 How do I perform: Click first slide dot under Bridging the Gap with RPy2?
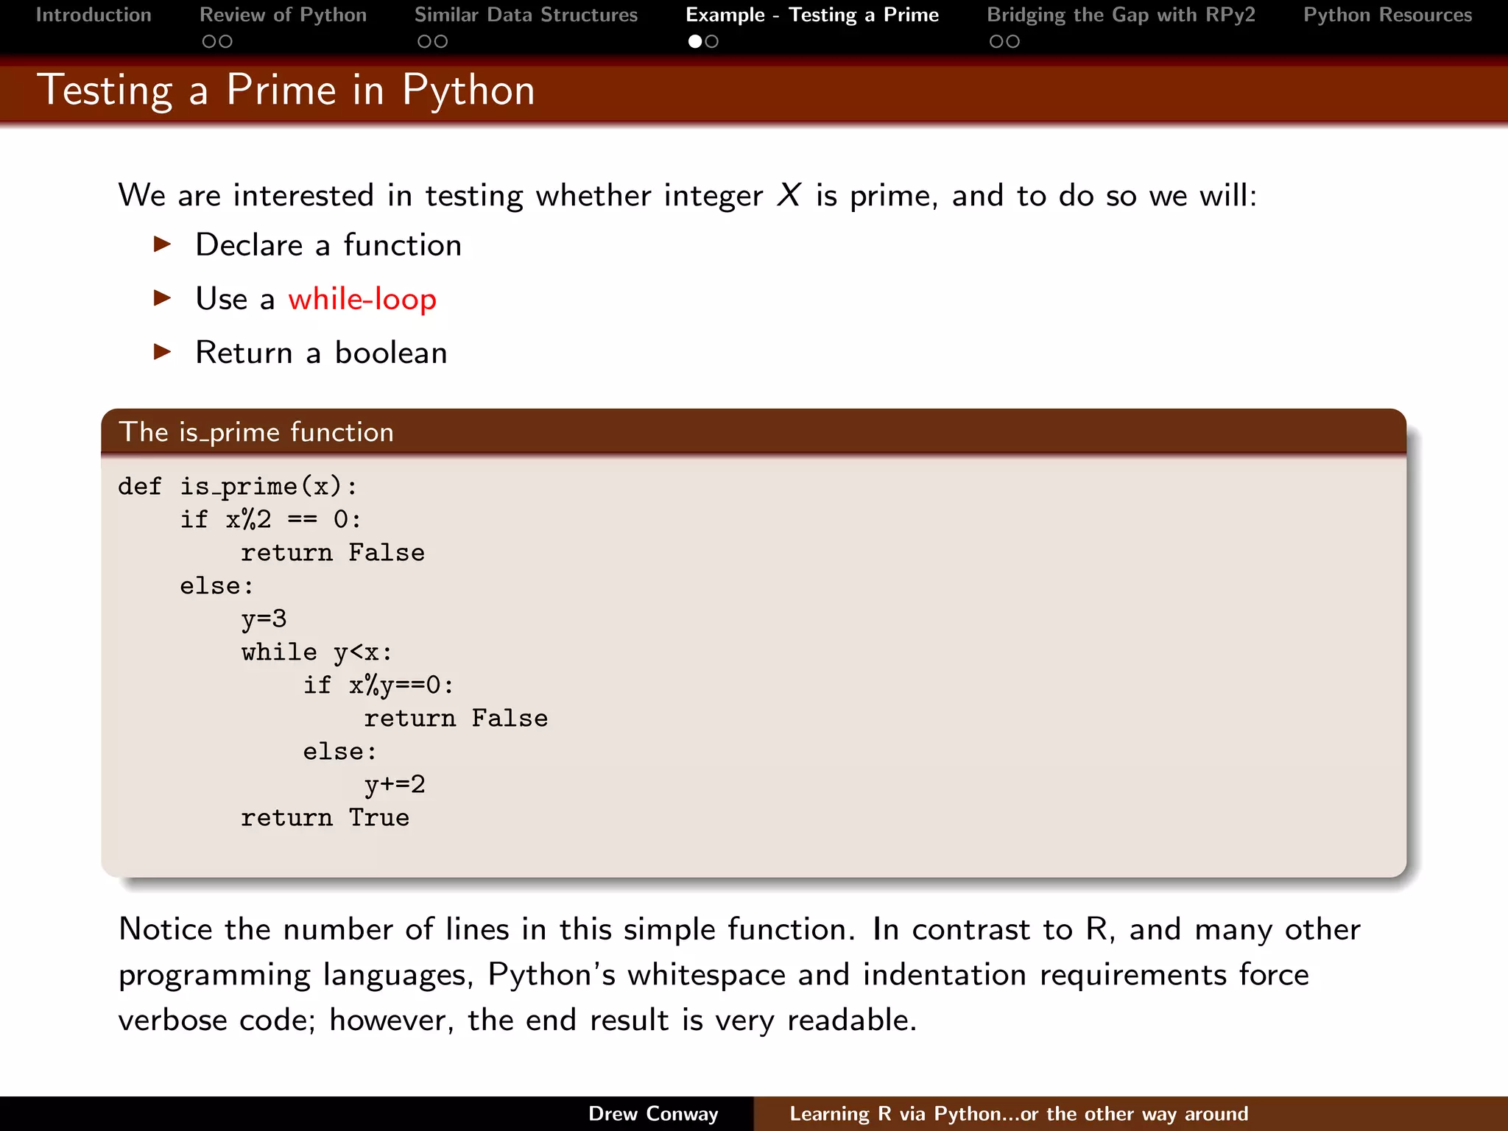[x=996, y=42]
